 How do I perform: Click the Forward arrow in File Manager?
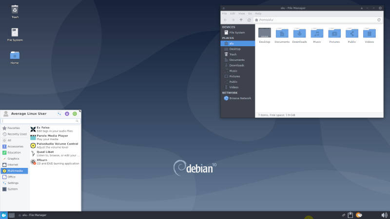pos(233,20)
